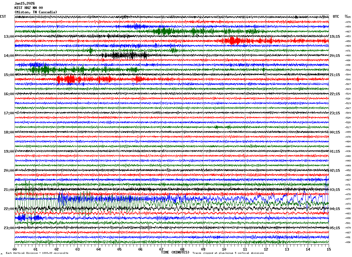
Task: Click the Traces clipped footnote text
Action: pyautogui.click(x=228, y=253)
